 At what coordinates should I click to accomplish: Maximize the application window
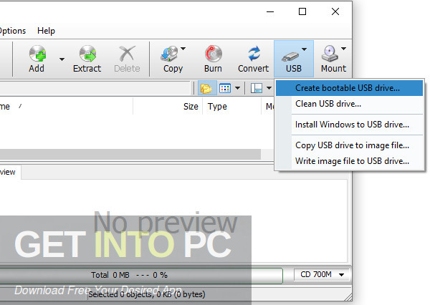tap(302, 11)
